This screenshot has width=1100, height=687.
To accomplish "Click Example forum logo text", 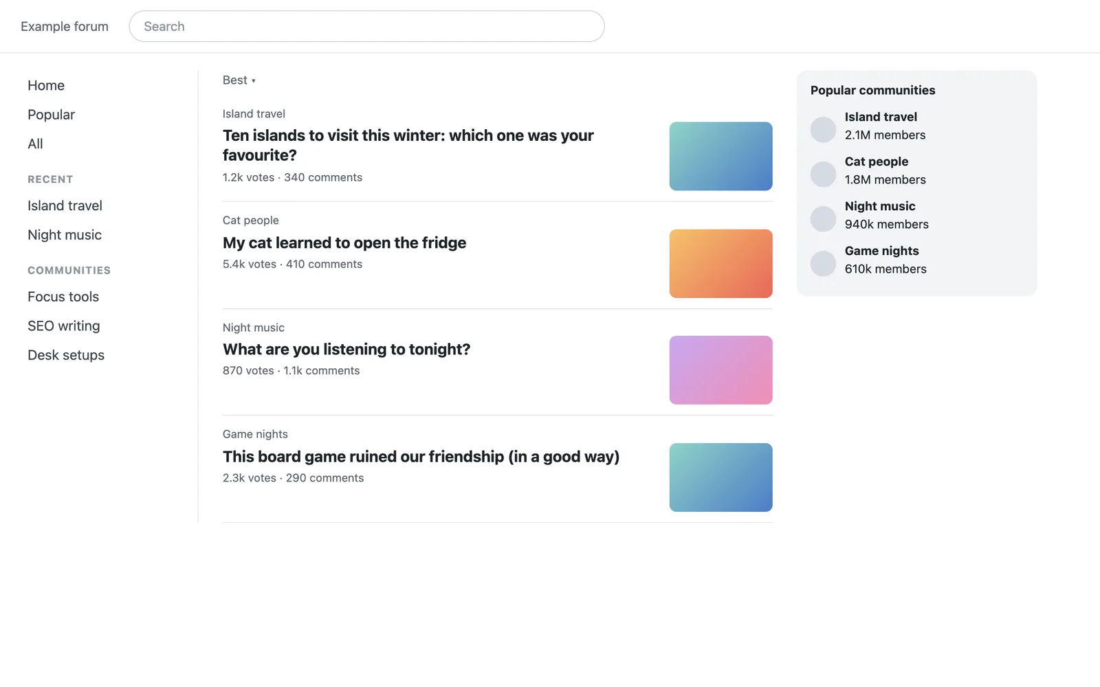I will (x=65, y=26).
